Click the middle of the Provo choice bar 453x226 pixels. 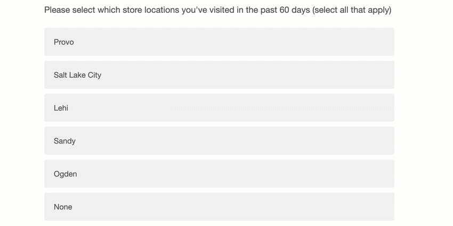(219, 42)
